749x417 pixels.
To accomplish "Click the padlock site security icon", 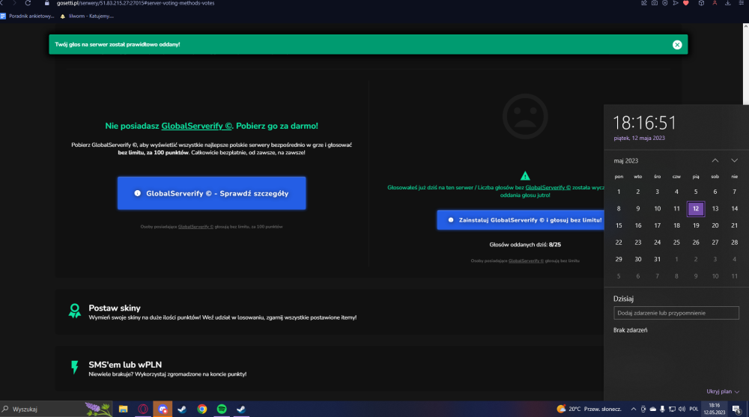I will pos(46,3).
